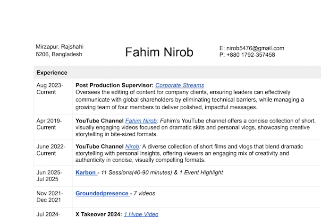
Task: Click the line starting Oversees the editing of content
Action: 183,92
